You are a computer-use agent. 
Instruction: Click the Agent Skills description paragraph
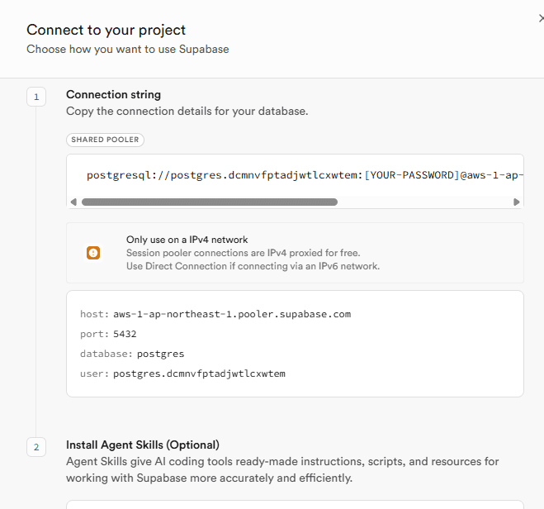tap(282, 470)
